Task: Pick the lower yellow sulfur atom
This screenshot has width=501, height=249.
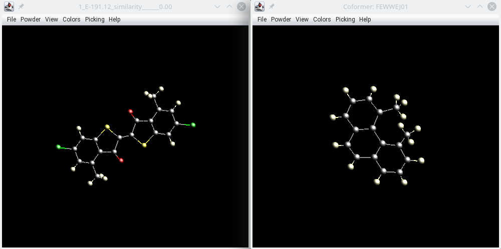Action: pos(144,145)
